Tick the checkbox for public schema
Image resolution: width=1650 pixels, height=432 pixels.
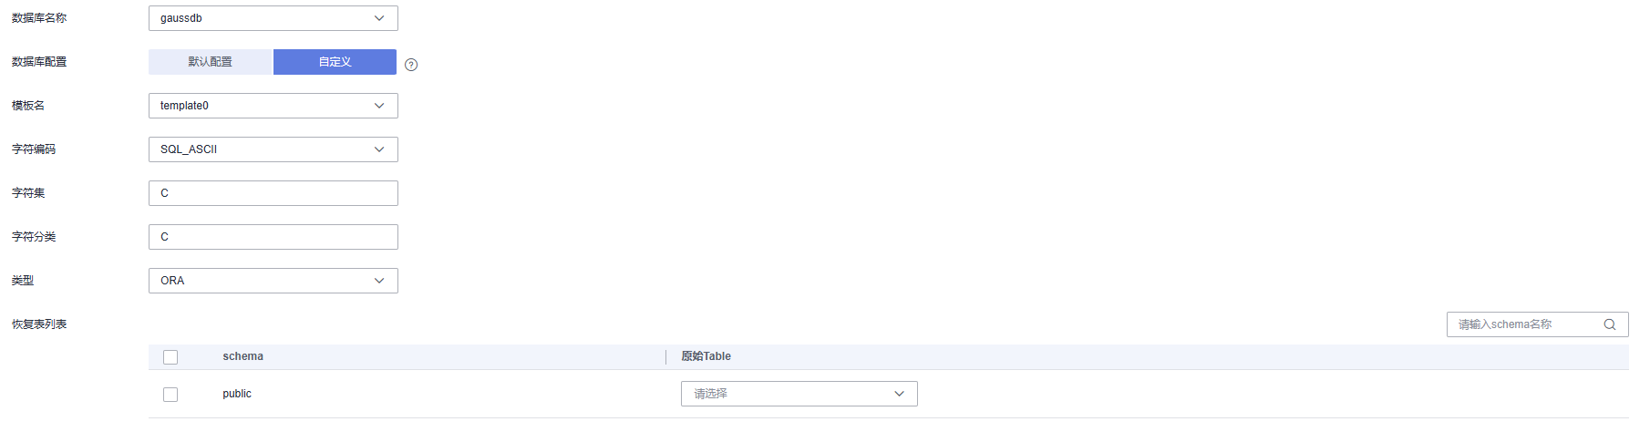tap(170, 395)
